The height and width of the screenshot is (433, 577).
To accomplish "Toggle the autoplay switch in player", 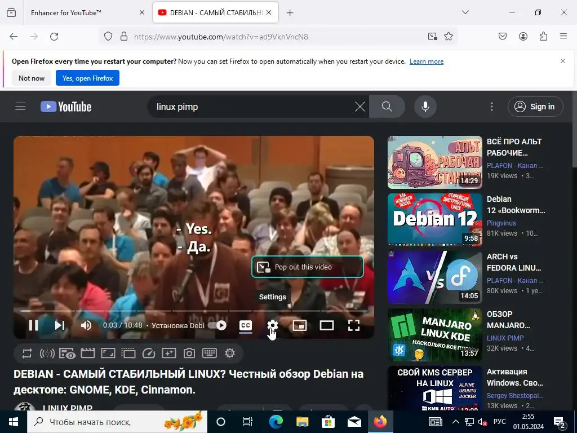I will point(217,325).
